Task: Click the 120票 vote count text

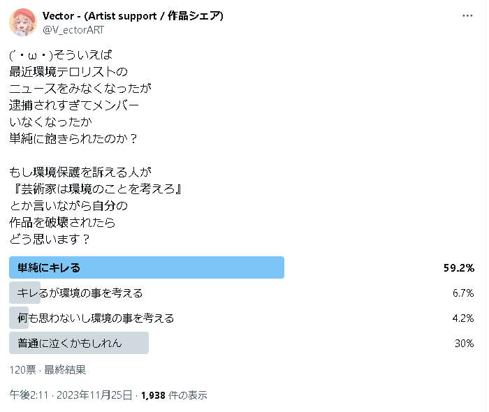Action: 23,369
